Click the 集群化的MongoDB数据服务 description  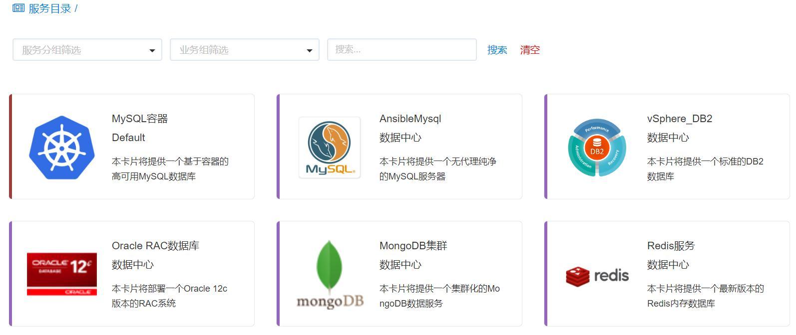(439, 296)
